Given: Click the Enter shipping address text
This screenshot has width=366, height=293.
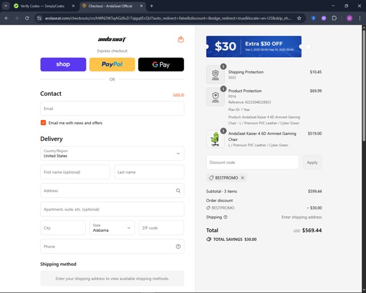Looking at the screenshot, I should [301, 217].
